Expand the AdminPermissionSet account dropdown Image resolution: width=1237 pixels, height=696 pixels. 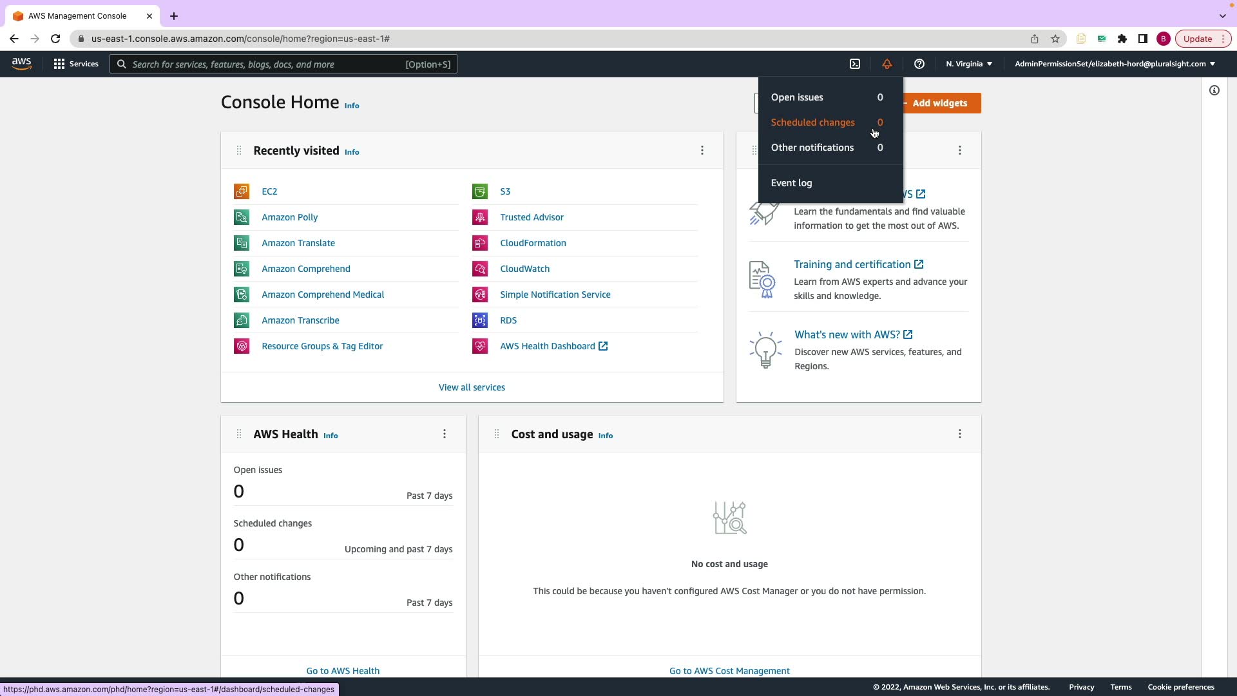(1115, 64)
